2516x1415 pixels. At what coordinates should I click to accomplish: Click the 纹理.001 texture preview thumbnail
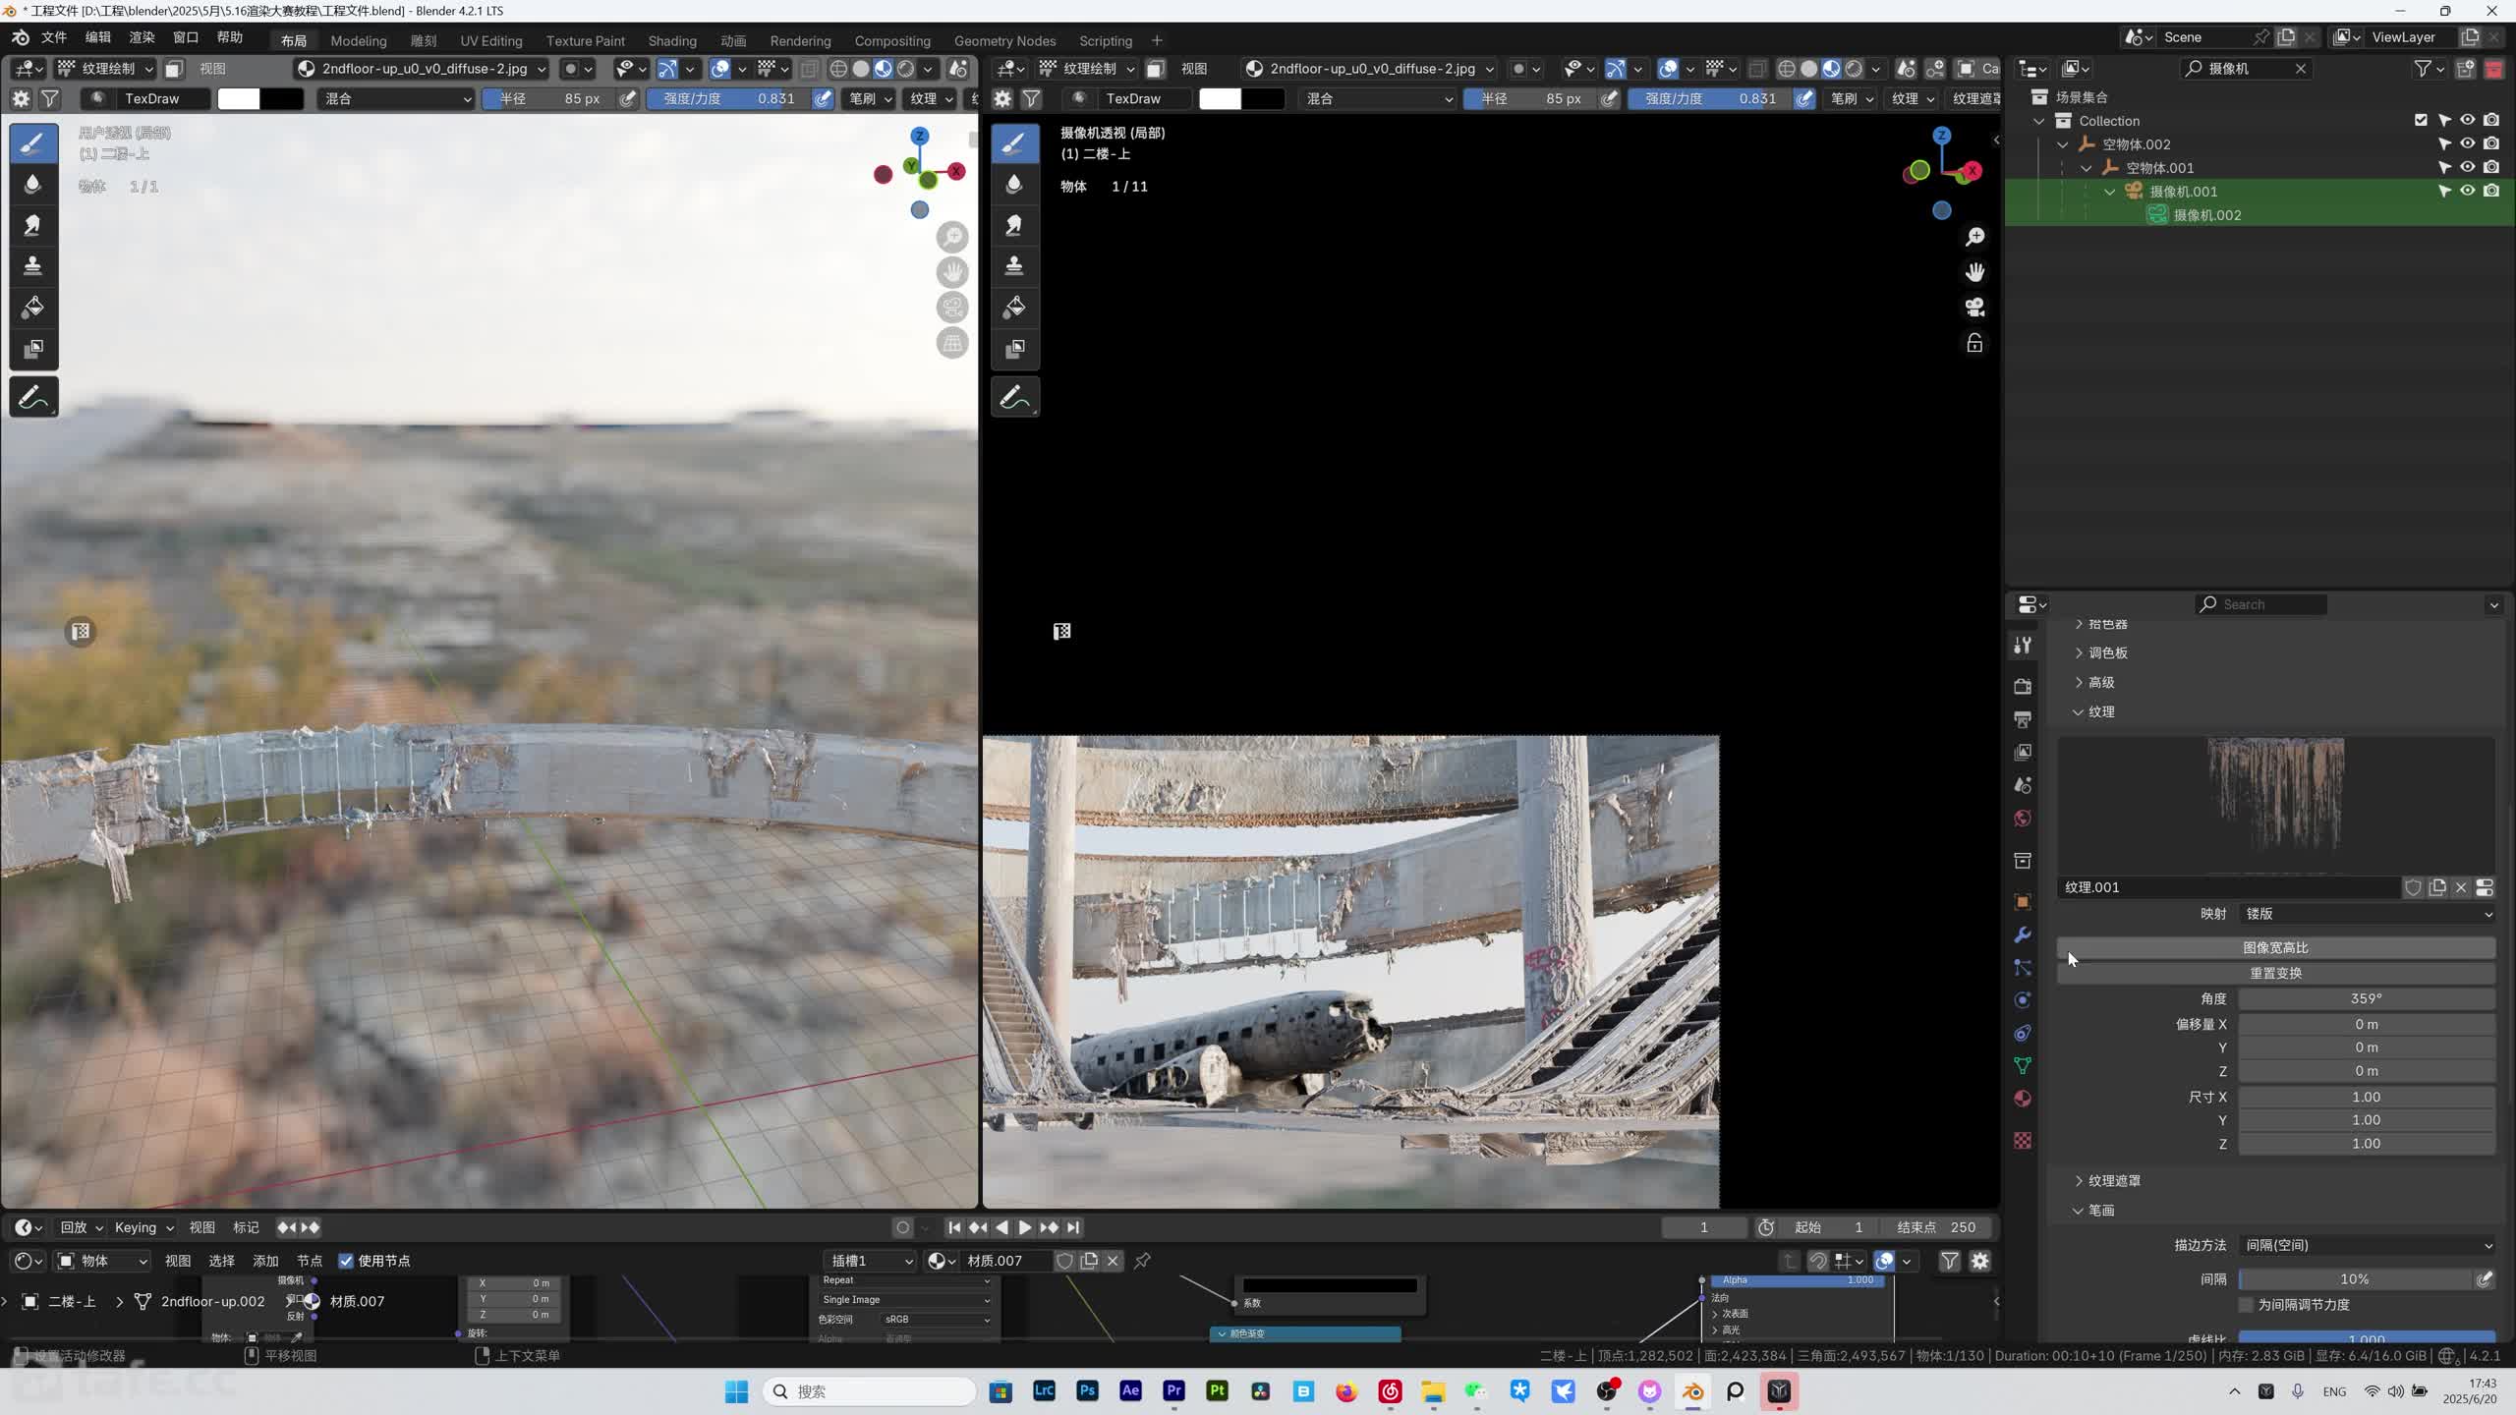click(2275, 805)
